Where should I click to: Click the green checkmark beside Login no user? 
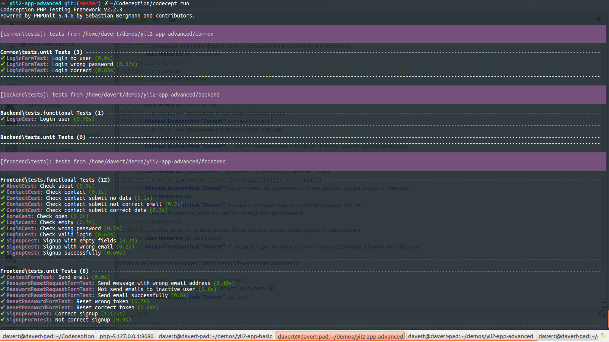[x=3, y=58]
